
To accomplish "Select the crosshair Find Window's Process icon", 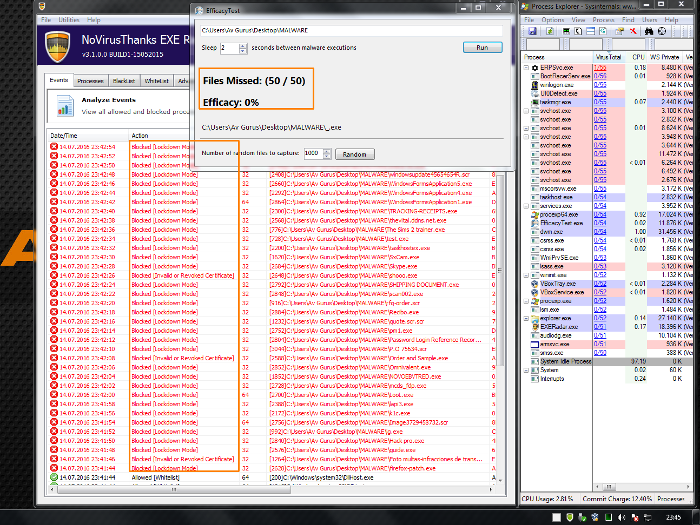I will (x=662, y=31).
